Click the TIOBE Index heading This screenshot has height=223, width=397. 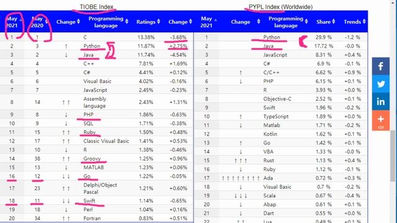[97, 7]
